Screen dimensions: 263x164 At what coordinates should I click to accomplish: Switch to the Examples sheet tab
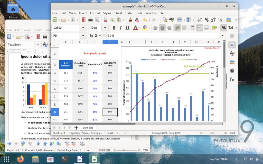88,128
